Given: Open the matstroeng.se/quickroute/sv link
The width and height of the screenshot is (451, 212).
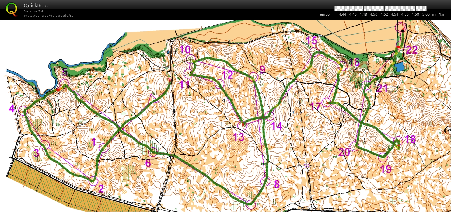Looking at the screenshot, I should tap(49, 15).
